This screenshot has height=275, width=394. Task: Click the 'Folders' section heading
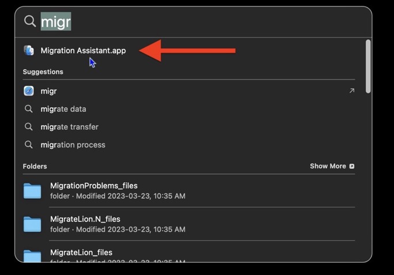(x=35, y=166)
